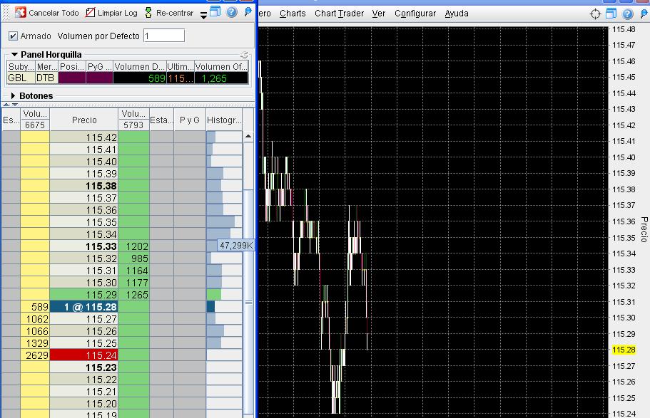The height and width of the screenshot is (418, 650).
Task: Click Volumen D... column header
Action: (x=139, y=67)
